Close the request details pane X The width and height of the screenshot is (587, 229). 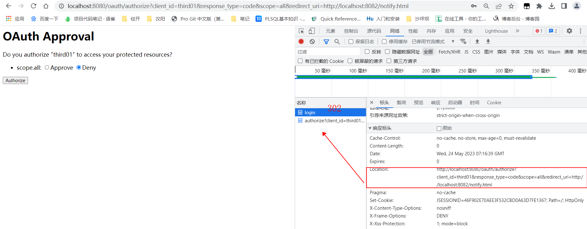(x=372, y=102)
